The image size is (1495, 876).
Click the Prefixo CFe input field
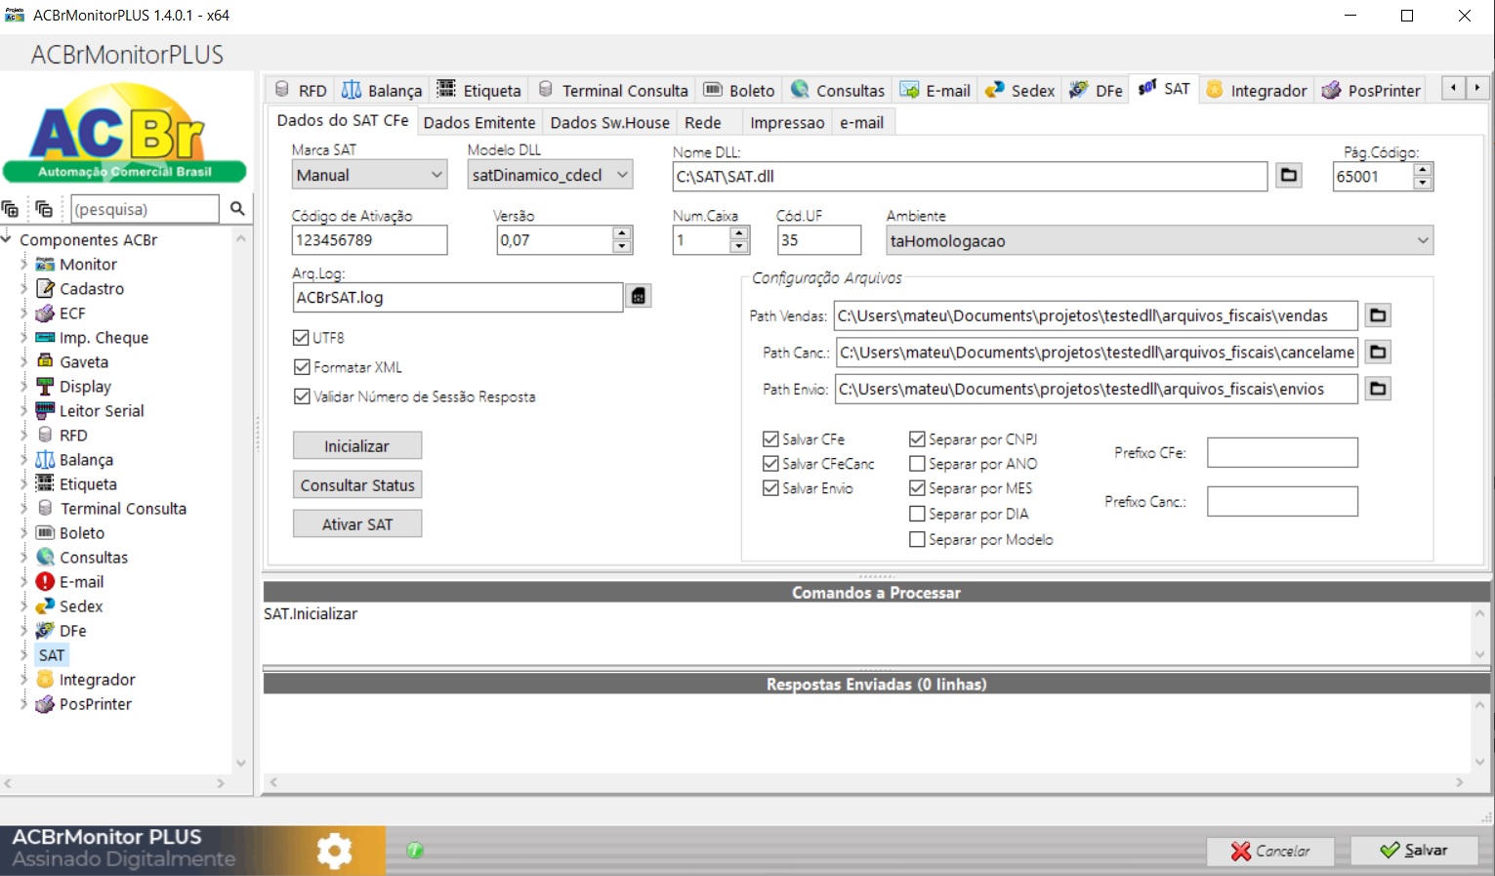tap(1282, 452)
